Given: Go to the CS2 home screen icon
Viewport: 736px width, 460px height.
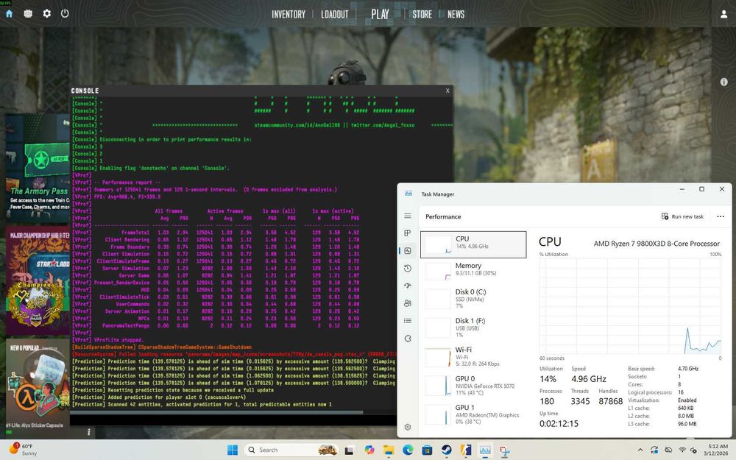Looking at the screenshot, I should pyautogui.click(x=9, y=13).
